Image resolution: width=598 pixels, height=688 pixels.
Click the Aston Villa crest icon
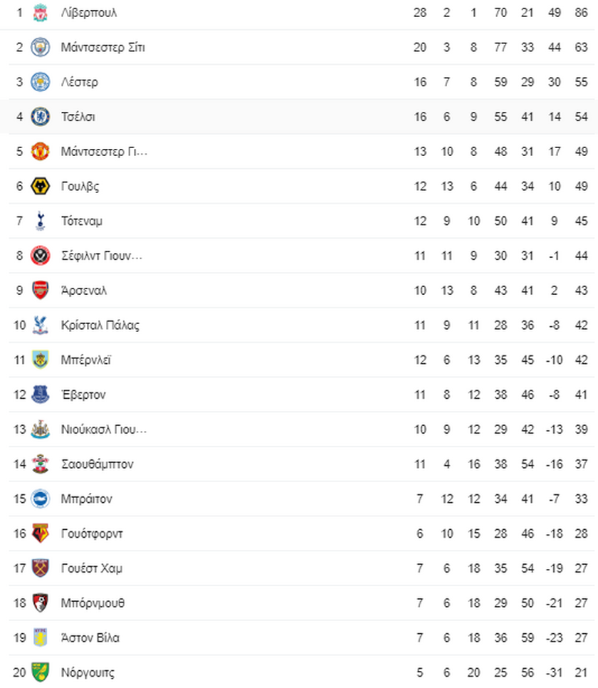point(40,637)
